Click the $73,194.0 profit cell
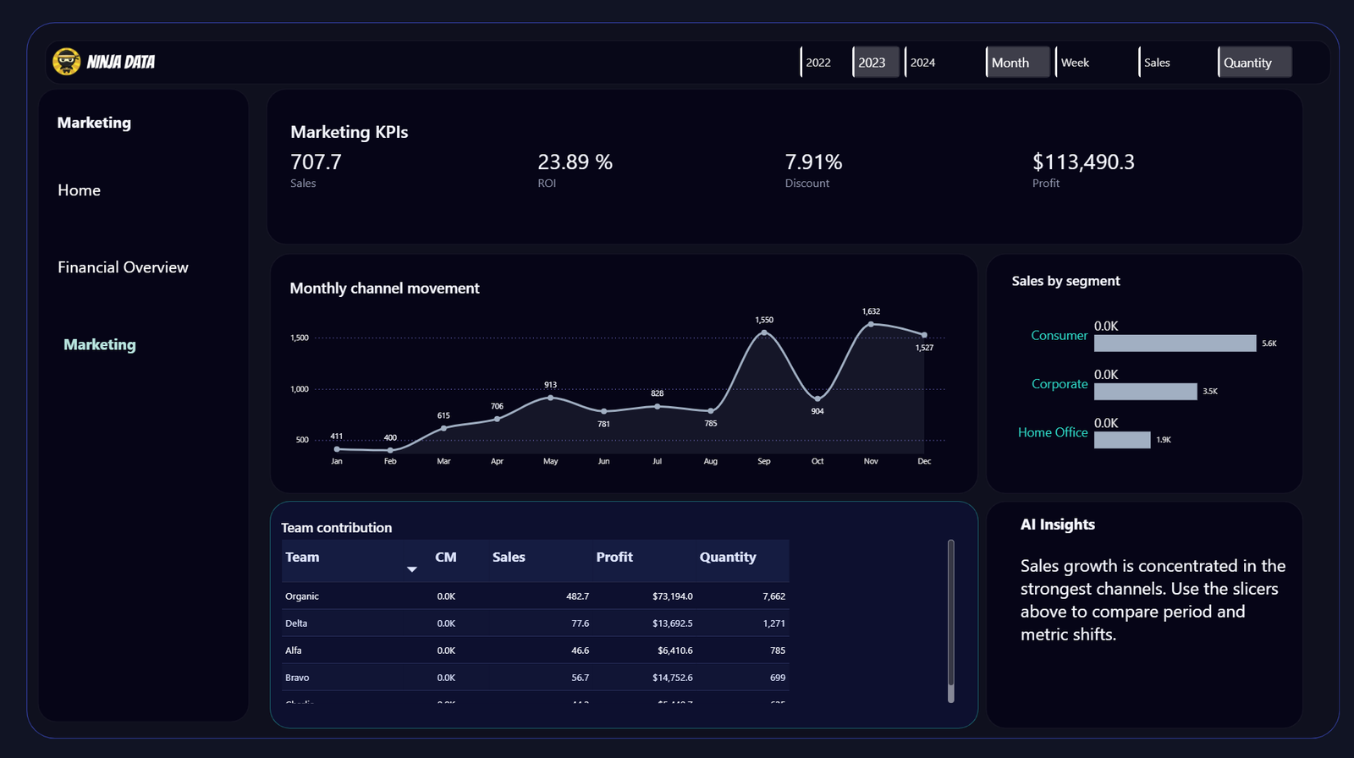The height and width of the screenshot is (758, 1354). tap(672, 596)
